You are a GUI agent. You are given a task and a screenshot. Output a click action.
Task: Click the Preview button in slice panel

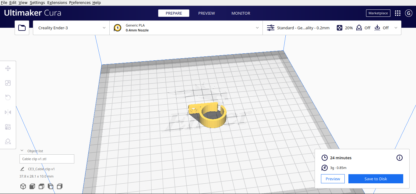click(333, 179)
